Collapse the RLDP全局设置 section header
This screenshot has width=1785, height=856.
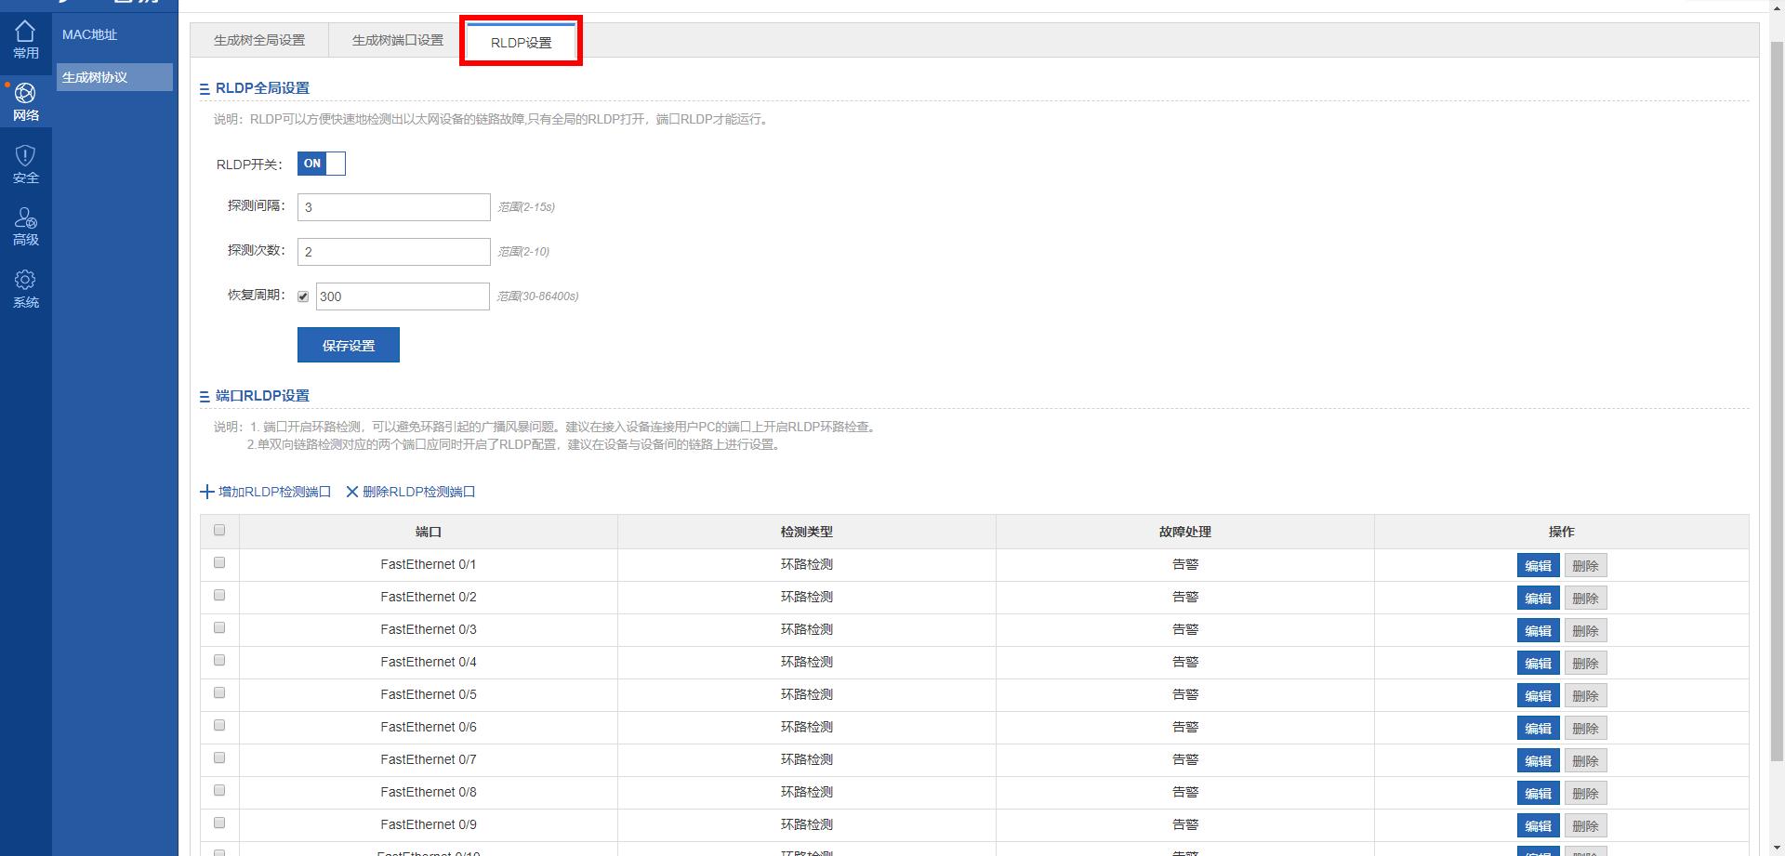click(205, 89)
